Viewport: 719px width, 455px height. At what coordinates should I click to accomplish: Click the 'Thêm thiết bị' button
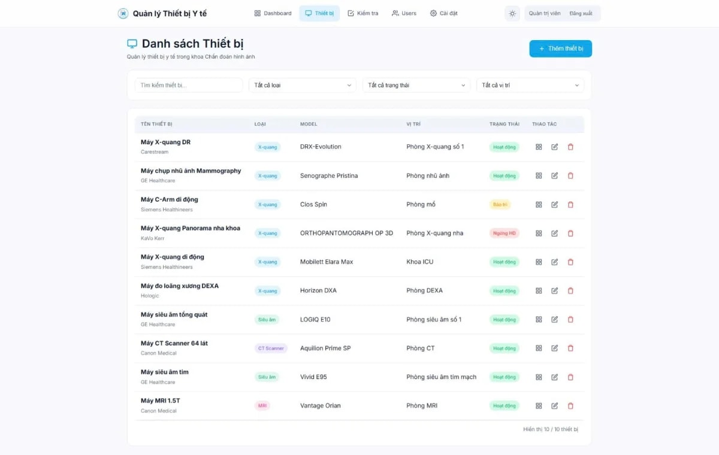[x=560, y=48]
